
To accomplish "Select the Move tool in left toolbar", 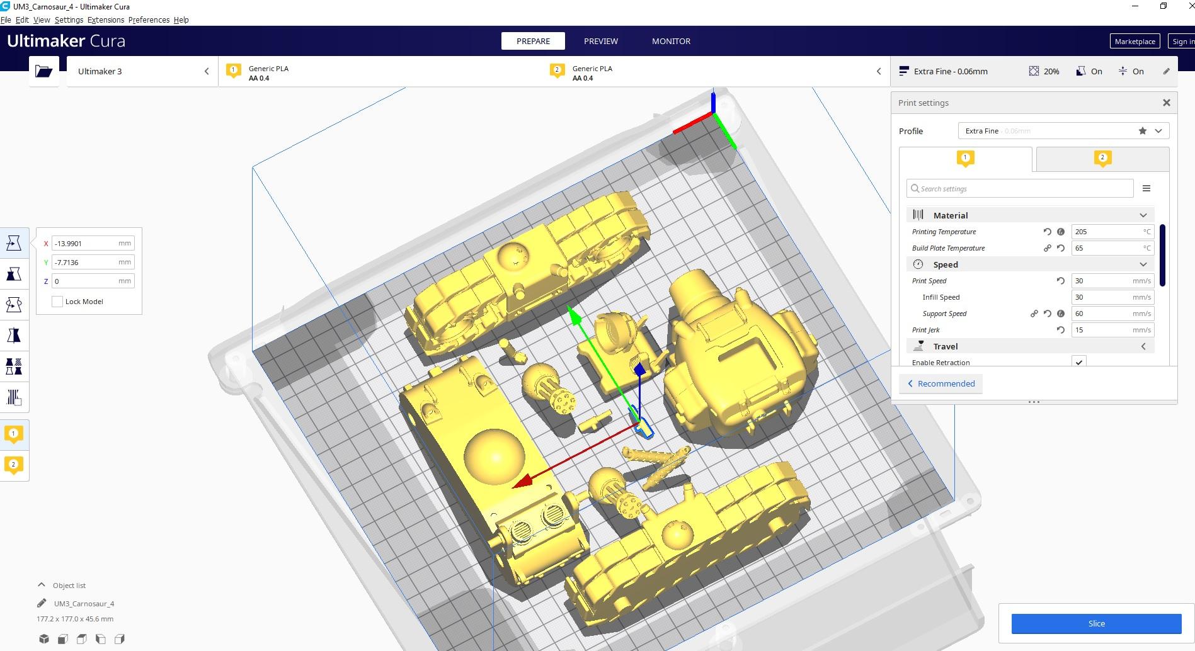I will click(x=14, y=243).
